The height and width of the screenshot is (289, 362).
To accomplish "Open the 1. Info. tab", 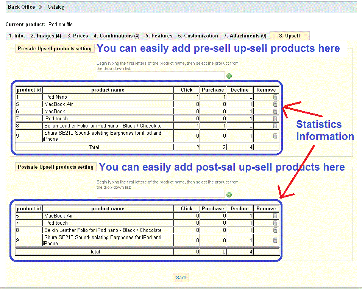I will click(x=17, y=36).
